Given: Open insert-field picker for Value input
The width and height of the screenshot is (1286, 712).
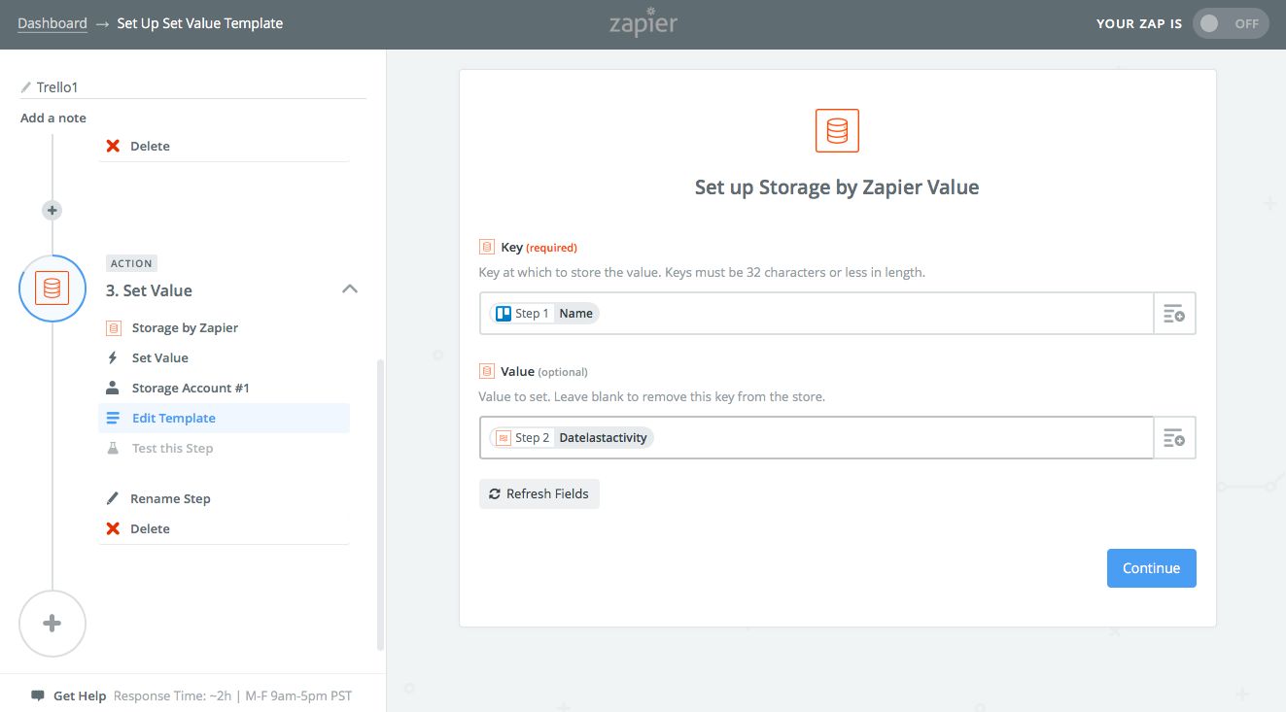Looking at the screenshot, I should (1174, 438).
